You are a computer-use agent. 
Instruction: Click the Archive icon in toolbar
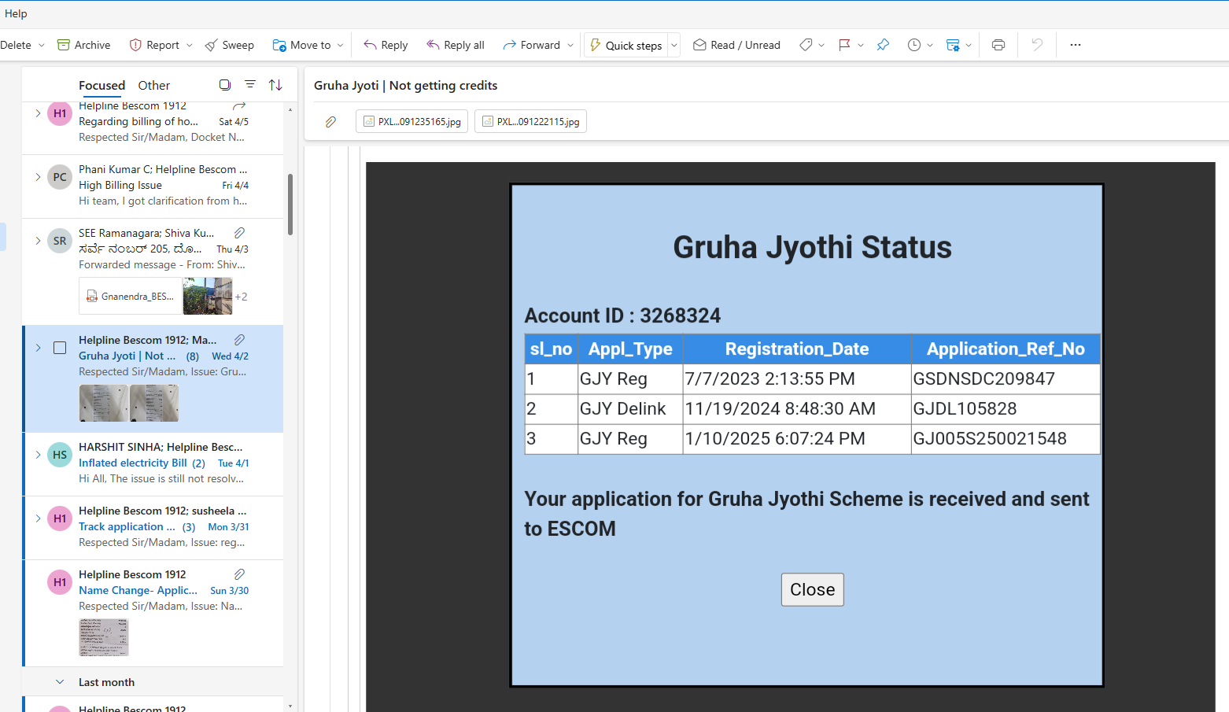(x=64, y=45)
